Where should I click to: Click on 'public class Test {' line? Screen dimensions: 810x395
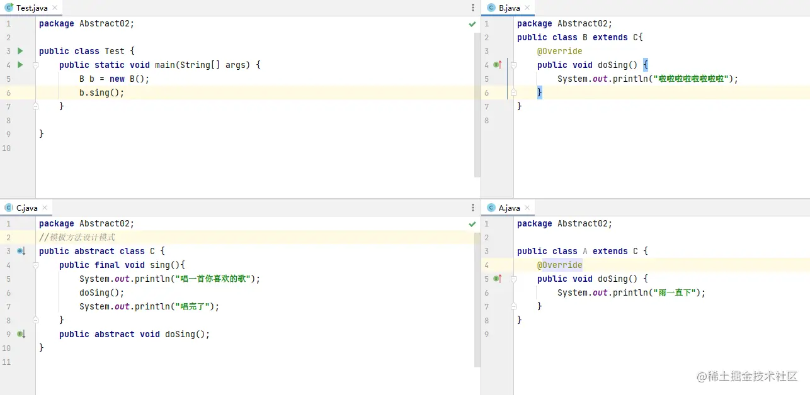(x=87, y=51)
